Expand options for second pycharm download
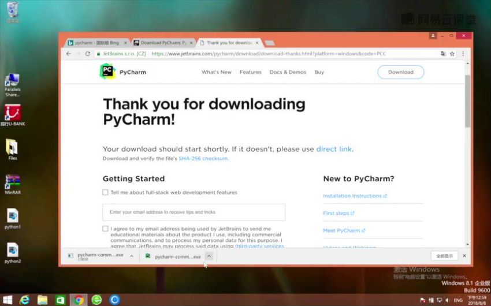Image resolution: width=491 pixels, height=306 pixels. 209,256
